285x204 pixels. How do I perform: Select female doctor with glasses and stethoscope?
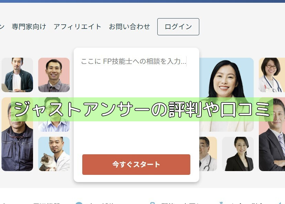[x=272, y=75]
